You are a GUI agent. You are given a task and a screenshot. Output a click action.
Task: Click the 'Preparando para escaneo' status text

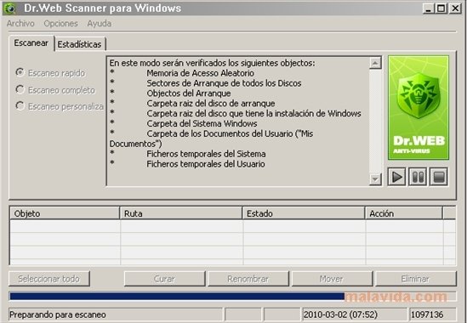point(58,314)
